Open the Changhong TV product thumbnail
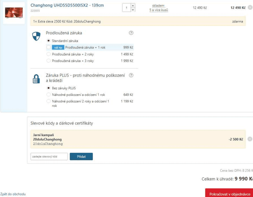Screen dimensions: 253x197 (x=14, y=13)
